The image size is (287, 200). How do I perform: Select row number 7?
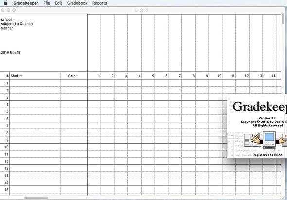tap(5, 126)
